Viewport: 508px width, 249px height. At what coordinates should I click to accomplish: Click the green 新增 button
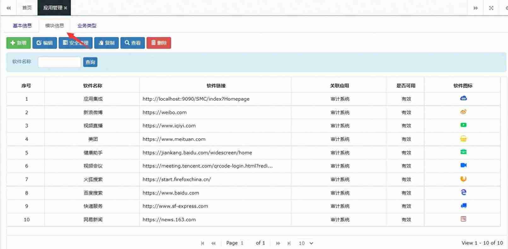19,43
